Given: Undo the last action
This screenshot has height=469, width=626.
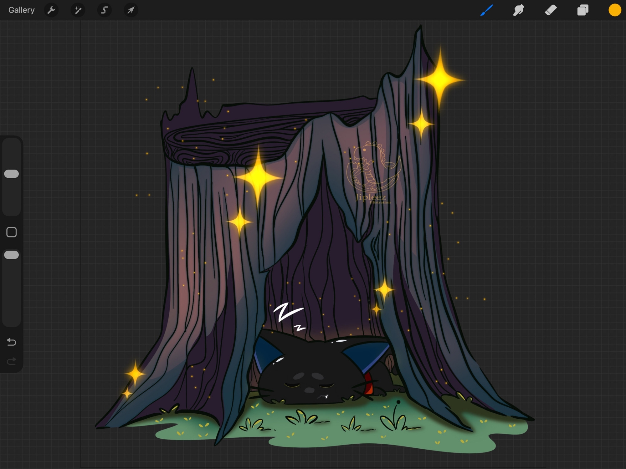Looking at the screenshot, I should [x=12, y=342].
